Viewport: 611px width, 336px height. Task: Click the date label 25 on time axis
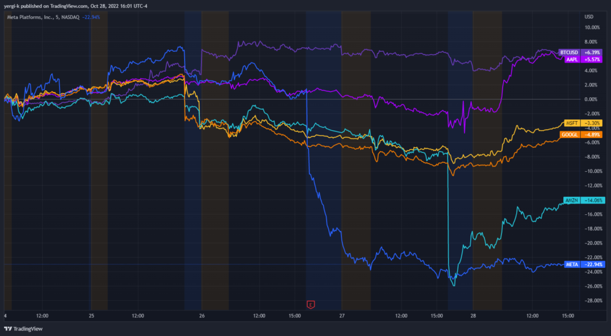(x=91, y=316)
